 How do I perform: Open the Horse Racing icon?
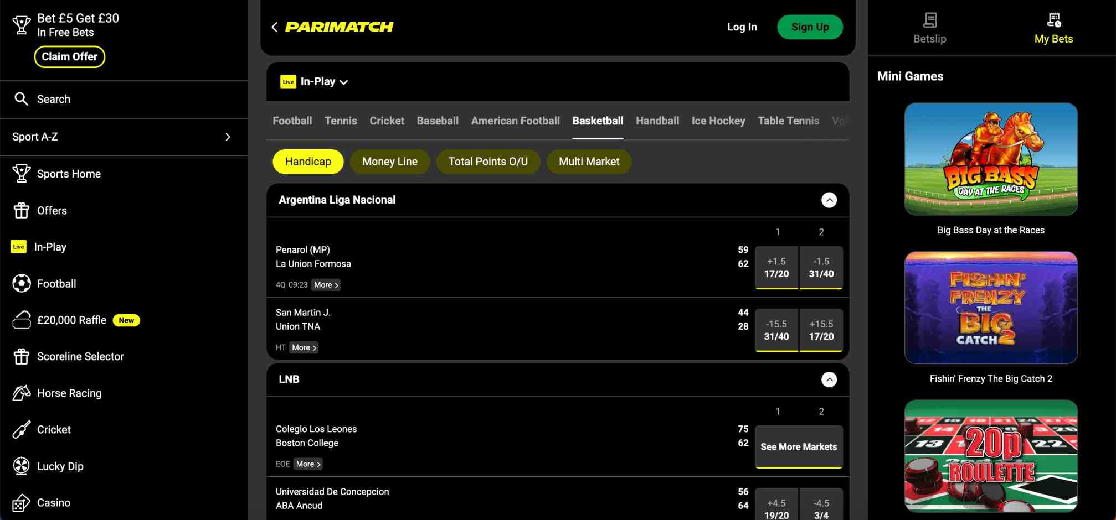20,393
